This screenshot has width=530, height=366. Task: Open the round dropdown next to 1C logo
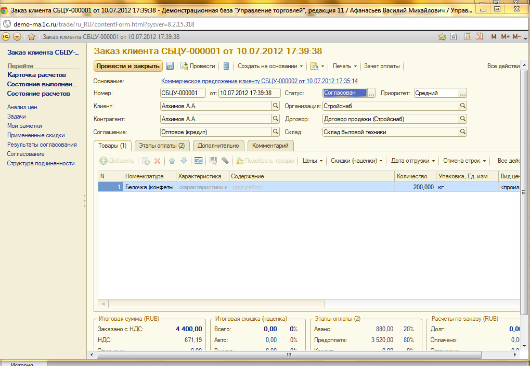tap(17, 36)
